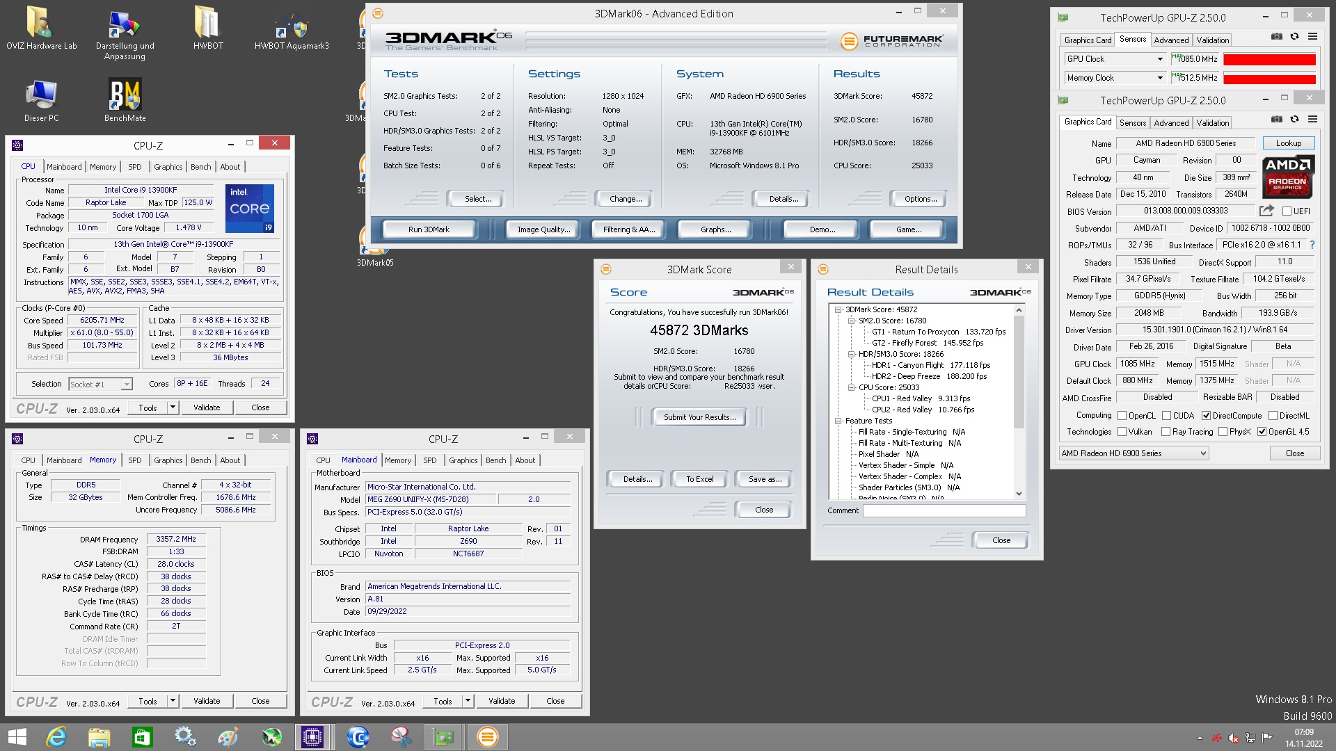The image size is (1336, 751).
Task: Open Graphics tab in CPU-Z window showing processor info
Action: pos(168,167)
